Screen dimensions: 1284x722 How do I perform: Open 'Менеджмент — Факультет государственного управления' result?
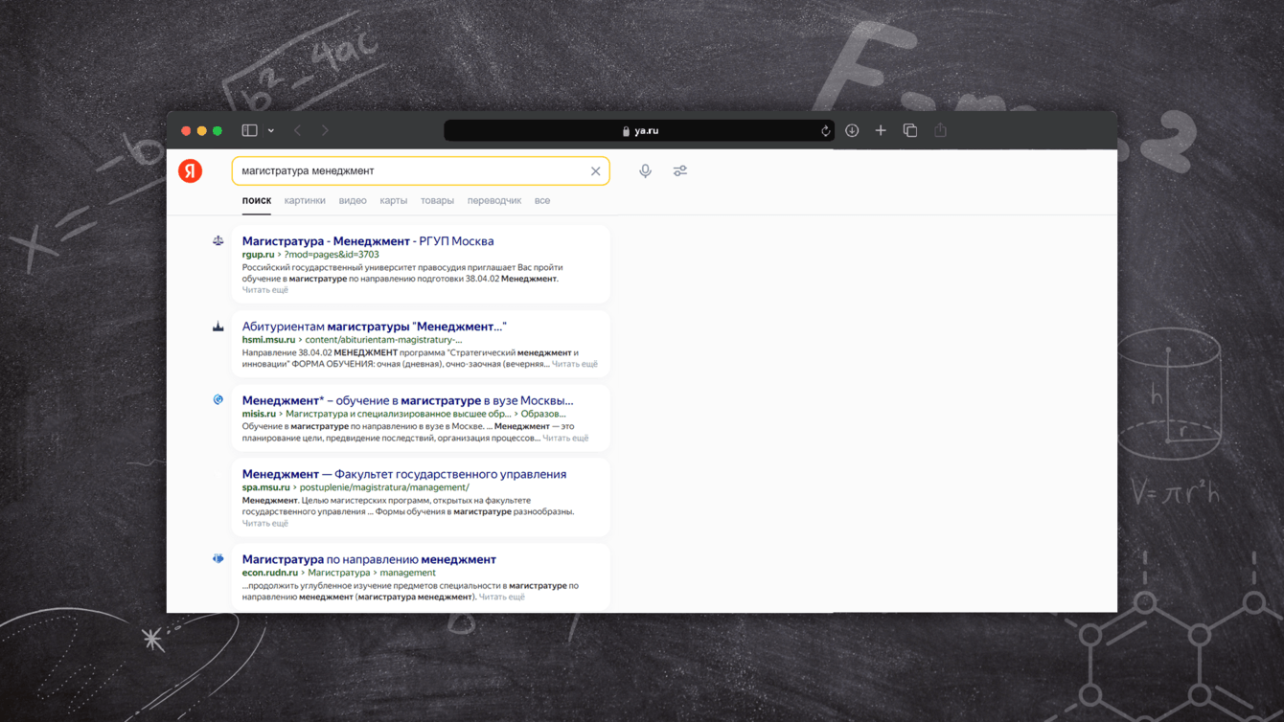tap(403, 474)
